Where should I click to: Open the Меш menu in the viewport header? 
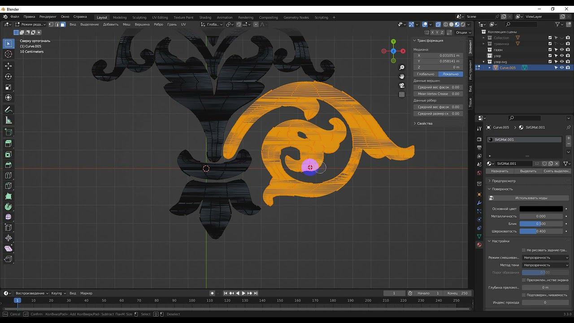click(x=126, y=24)
